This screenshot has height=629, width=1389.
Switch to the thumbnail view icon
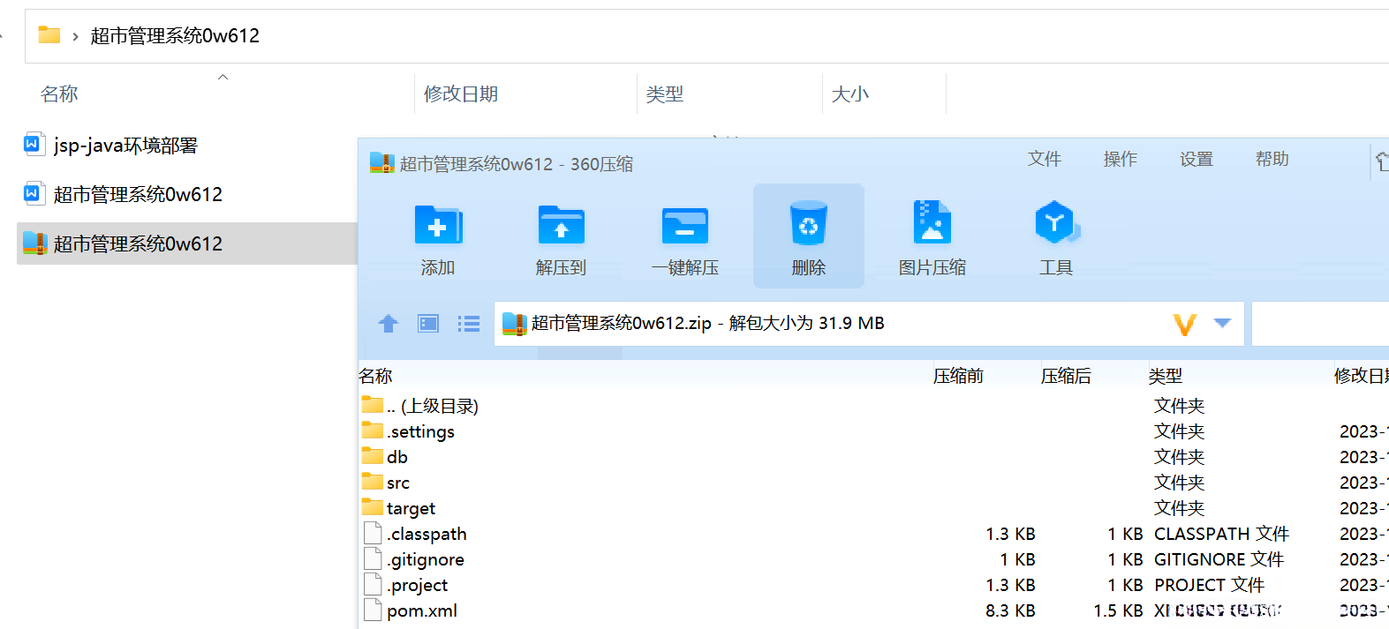[x=428, y=324]
